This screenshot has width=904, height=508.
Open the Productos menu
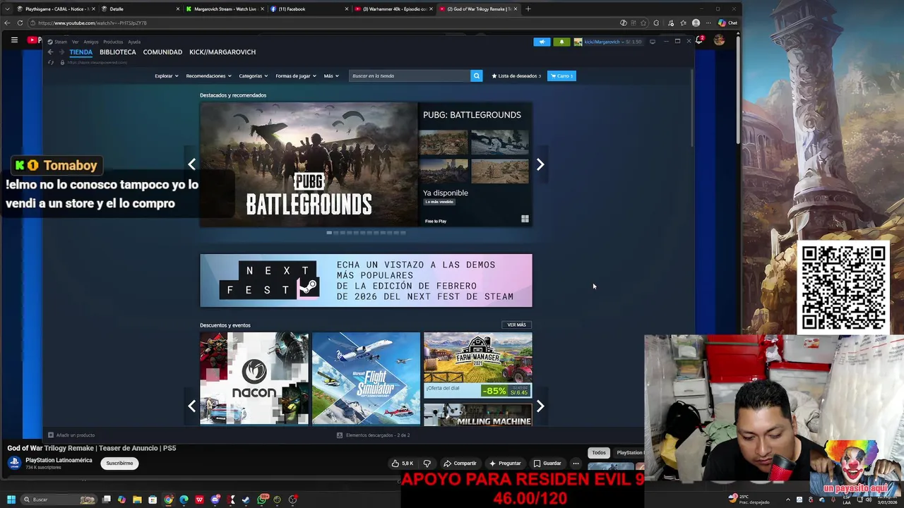click(113, 42)
